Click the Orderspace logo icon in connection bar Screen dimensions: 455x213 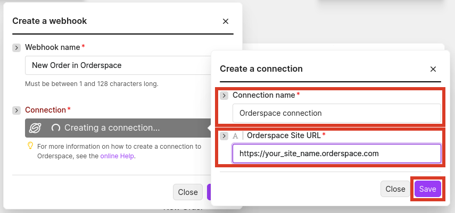click(x=36, y=128)
